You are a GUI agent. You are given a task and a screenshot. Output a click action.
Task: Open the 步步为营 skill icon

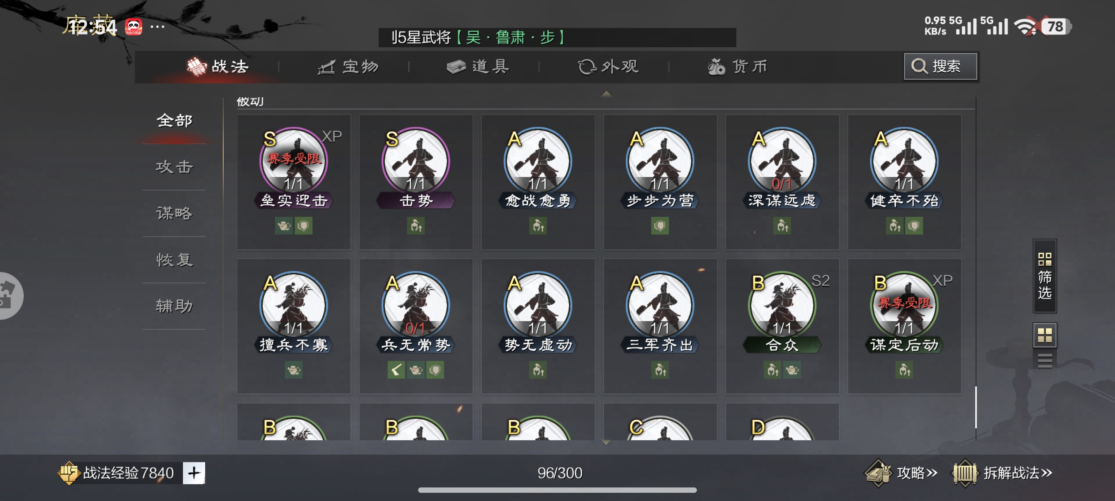tap(659, 161)
